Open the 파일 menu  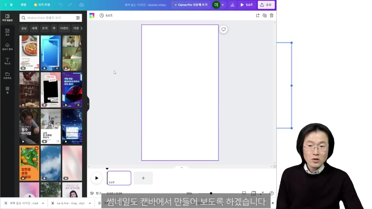[x=24, y=5]
